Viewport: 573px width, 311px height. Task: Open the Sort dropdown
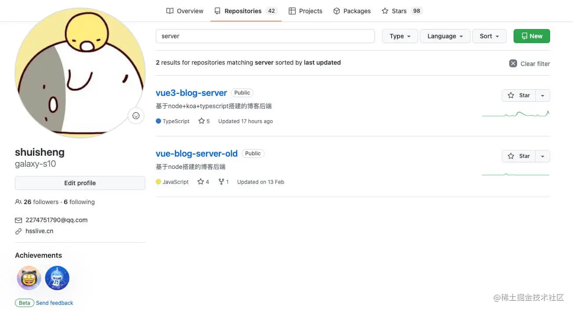click(x=489, y=36)
